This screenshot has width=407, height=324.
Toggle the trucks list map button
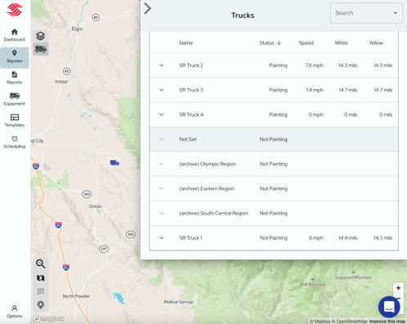(x=41, y=49)
